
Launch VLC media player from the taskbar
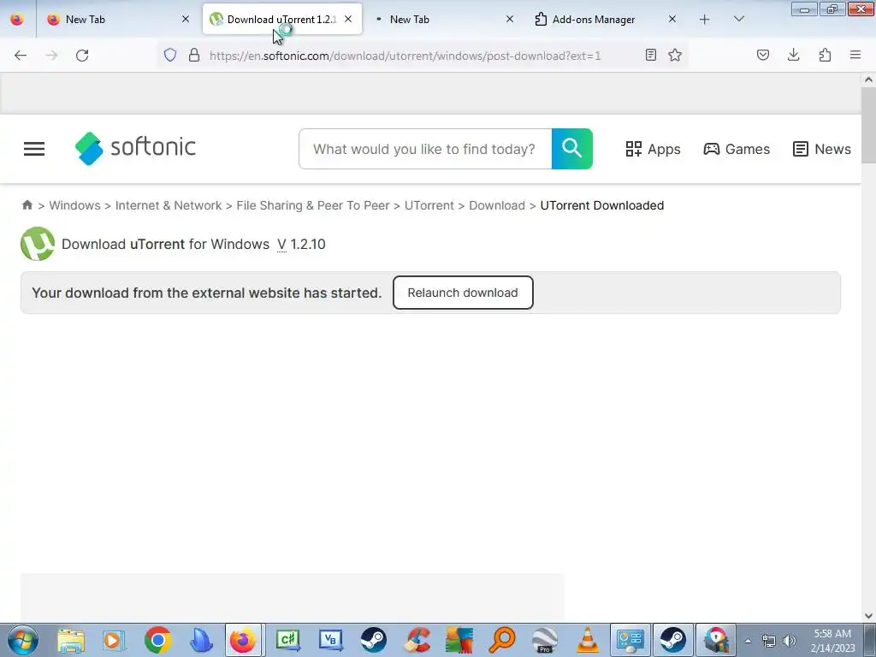[588, 640]
